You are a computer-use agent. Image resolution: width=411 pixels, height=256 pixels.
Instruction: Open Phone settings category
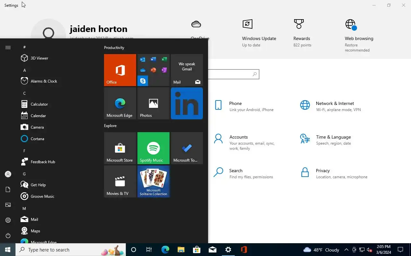[244, 106]
